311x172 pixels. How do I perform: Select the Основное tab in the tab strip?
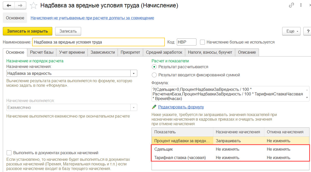tap(15, 52)
